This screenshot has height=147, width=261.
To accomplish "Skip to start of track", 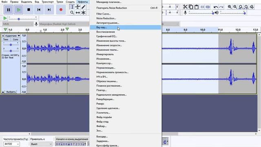I will point(39,10).
